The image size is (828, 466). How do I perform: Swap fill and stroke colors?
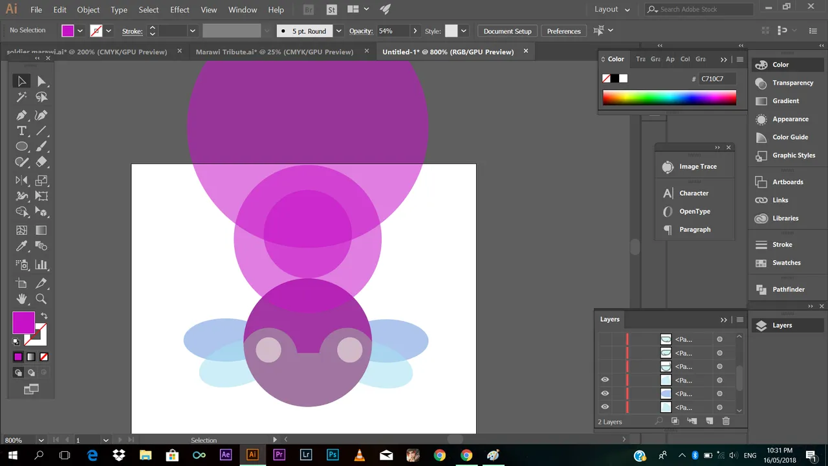point(44,316)
